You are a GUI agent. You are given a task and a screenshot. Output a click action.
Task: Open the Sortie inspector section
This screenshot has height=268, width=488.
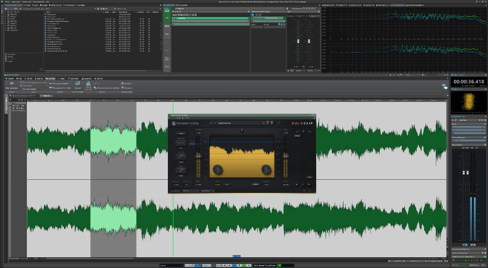[x=167, y=64]
